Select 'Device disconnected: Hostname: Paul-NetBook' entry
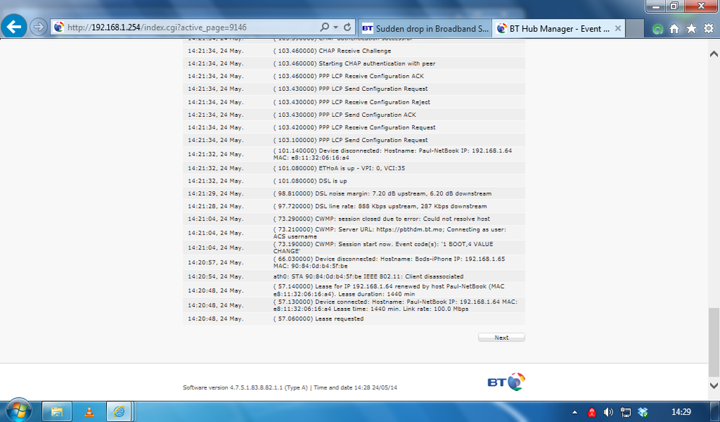Image resolution: width=720 pixels, height=422 pixels. point(354,154)
